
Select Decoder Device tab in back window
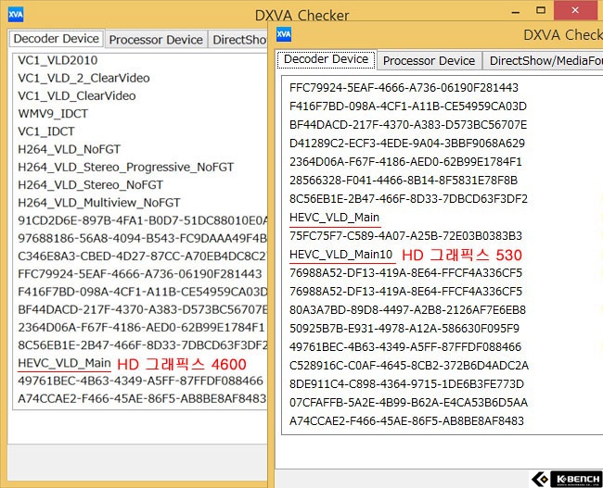tap(57, 39)
